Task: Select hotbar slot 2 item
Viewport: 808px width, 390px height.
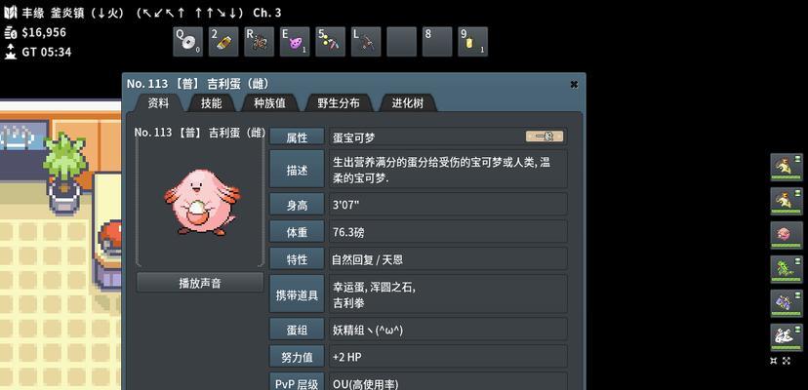Action: coord(223,42)
